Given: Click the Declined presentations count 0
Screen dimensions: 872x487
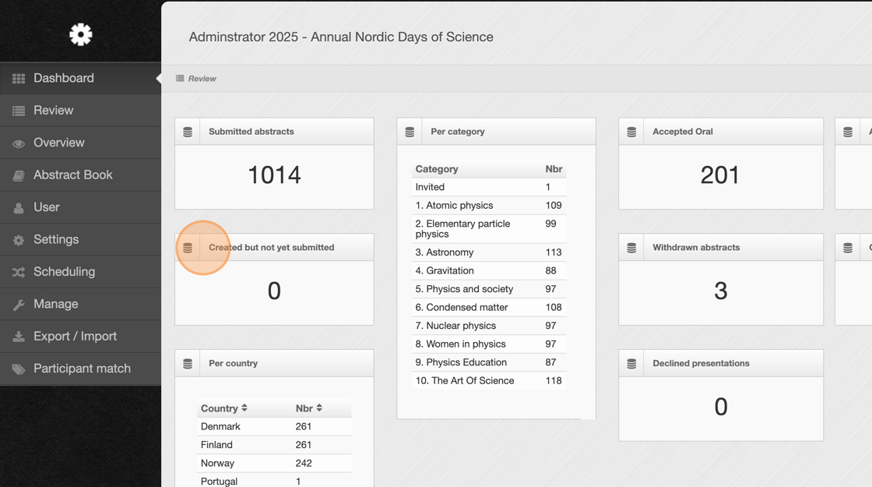Looking at the screenshot, I should click(x=721, y=407).
